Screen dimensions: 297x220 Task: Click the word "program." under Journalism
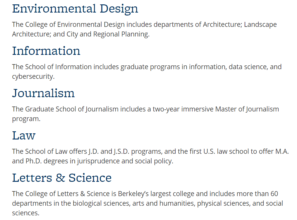point(26,119)
